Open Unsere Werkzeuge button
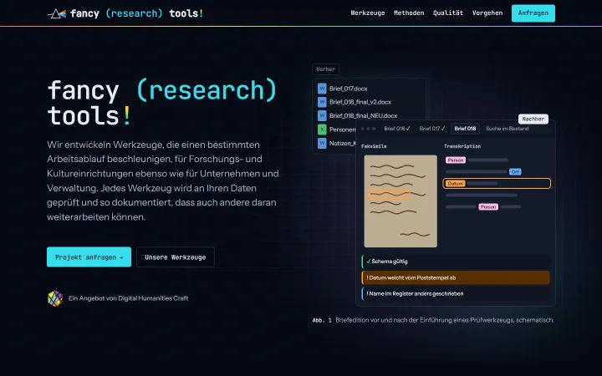This screenshot has height=376, width=602. point(176,257)
